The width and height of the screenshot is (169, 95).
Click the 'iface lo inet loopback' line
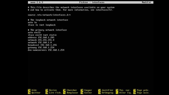42,25
